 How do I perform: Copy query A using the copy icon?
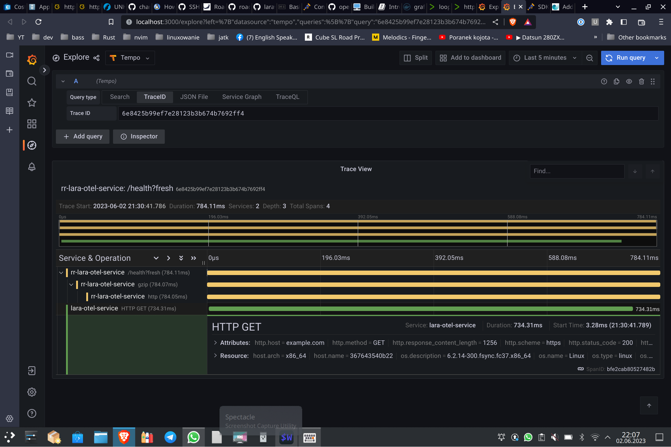(616, 81)
